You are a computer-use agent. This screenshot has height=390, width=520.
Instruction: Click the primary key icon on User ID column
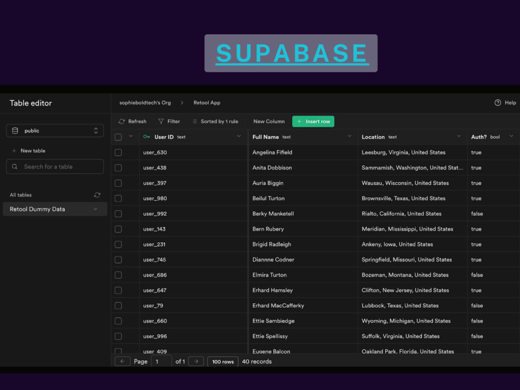click(147, 137)
